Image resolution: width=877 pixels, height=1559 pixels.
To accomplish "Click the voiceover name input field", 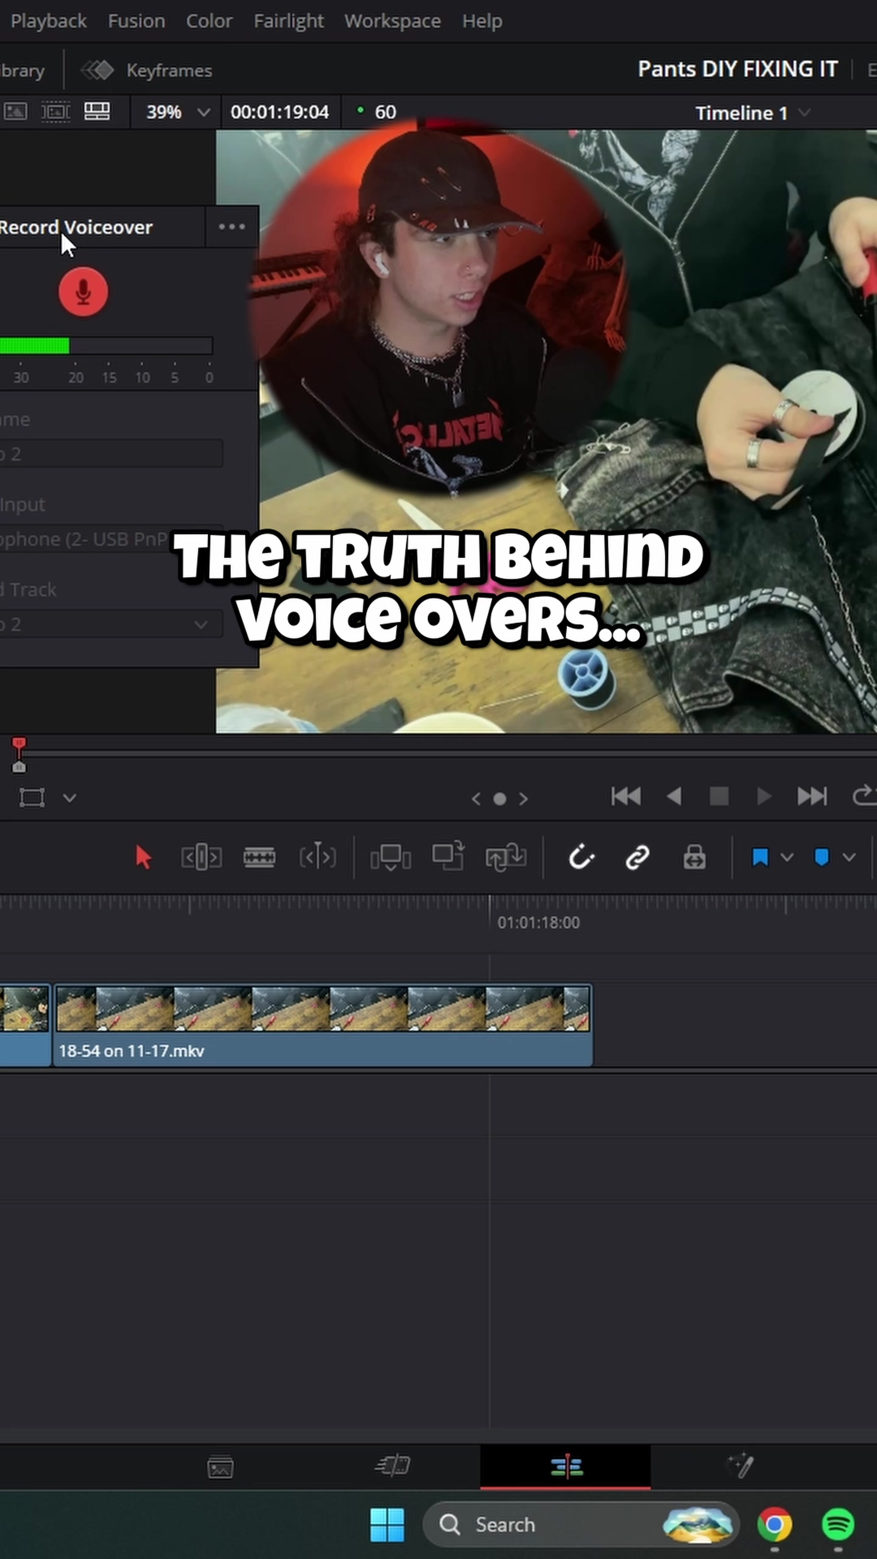I will click(x=111, y=454).
